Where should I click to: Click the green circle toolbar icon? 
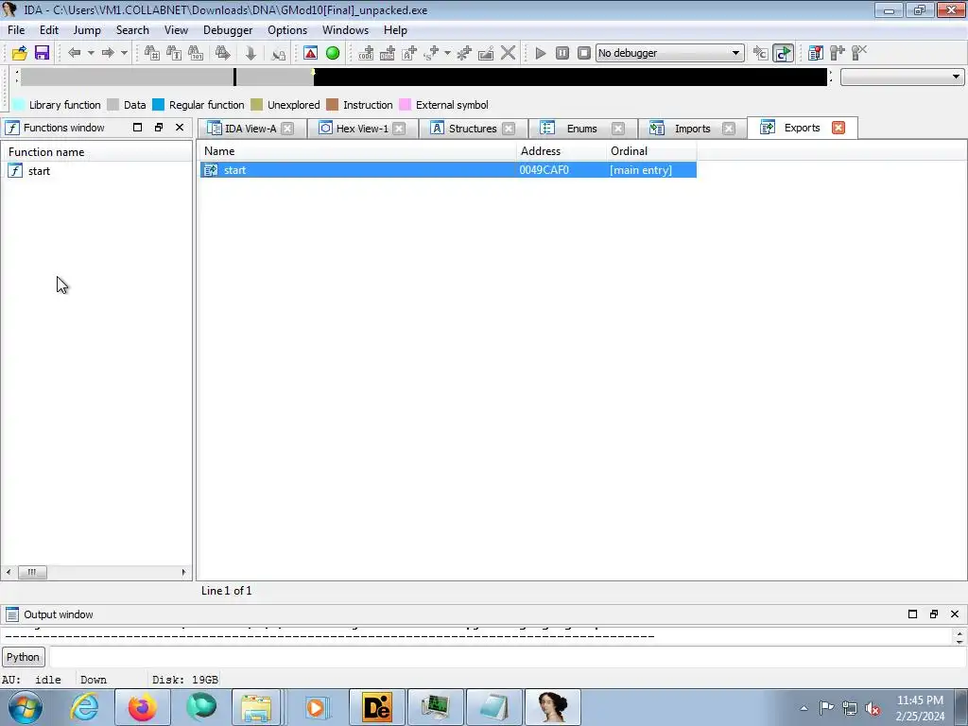coord(333,53)
